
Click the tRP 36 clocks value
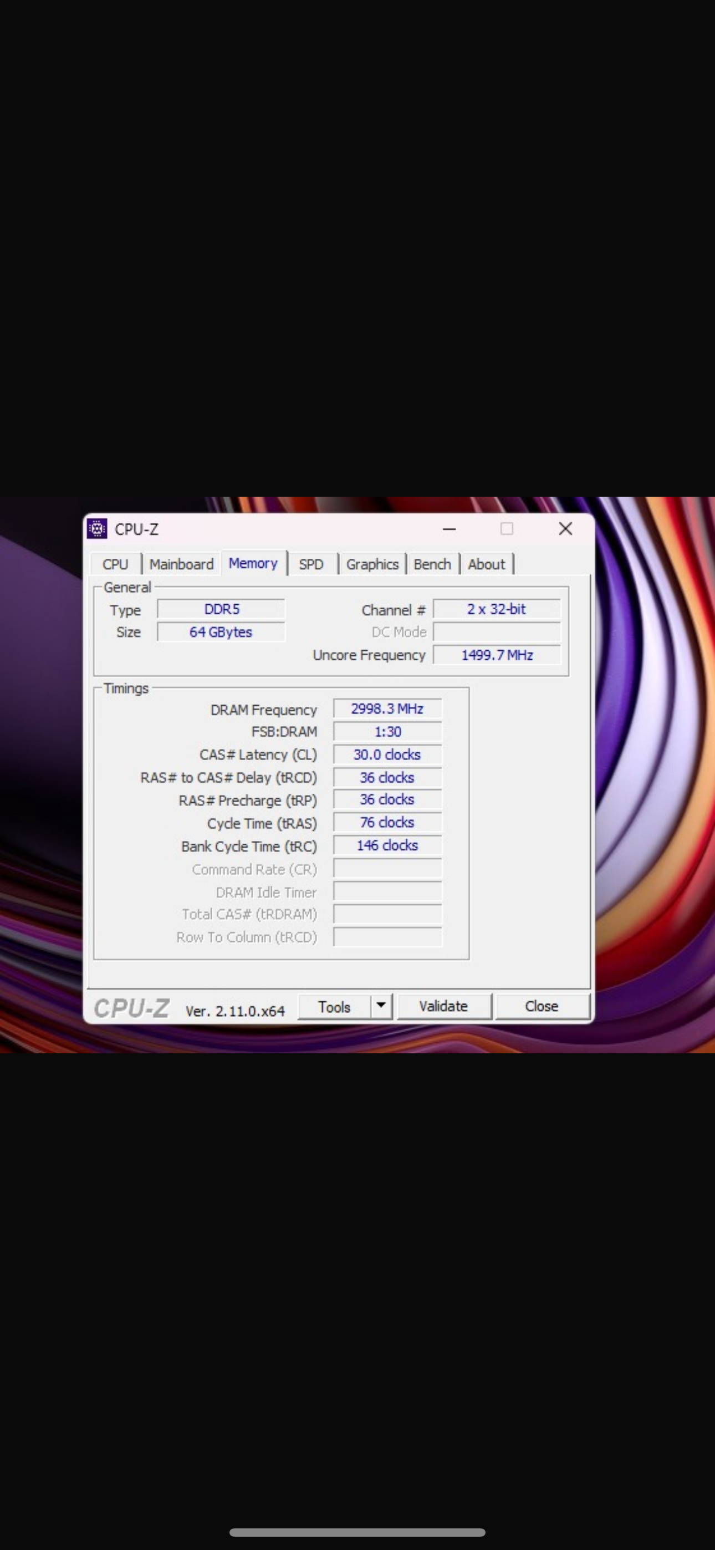(387, 800)
